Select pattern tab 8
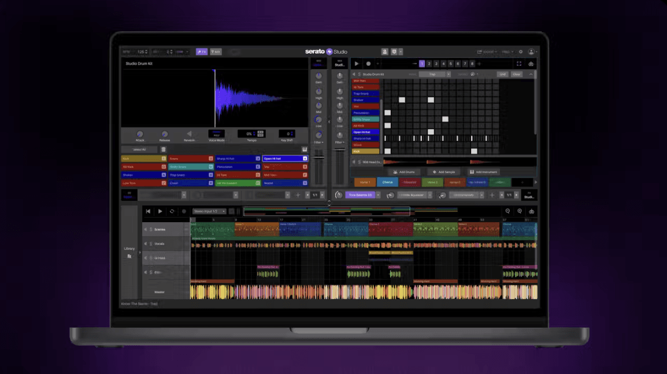The height and width of the screenshot is (374, 667). pos(472,63)
